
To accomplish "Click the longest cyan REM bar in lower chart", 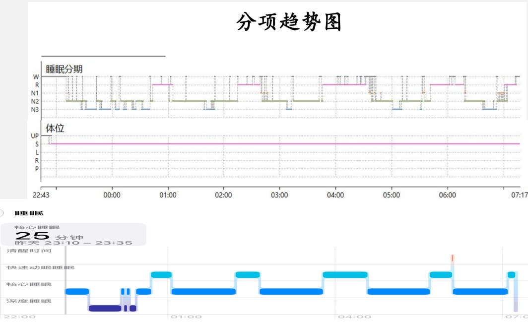I will 345,275.
